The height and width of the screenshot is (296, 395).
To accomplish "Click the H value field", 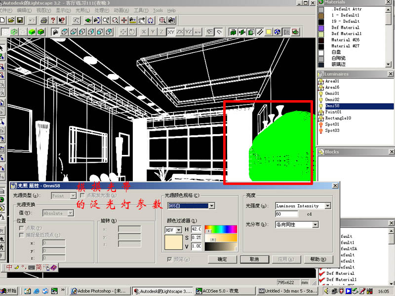I will pos(196,229).
